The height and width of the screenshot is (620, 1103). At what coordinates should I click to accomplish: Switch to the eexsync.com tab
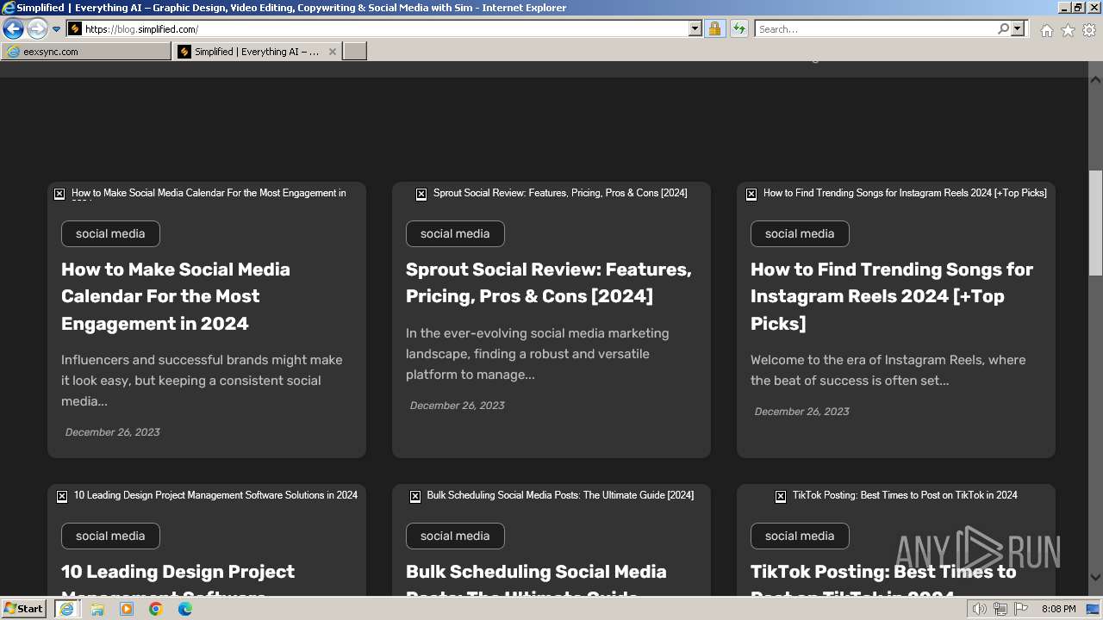(86, 52)
